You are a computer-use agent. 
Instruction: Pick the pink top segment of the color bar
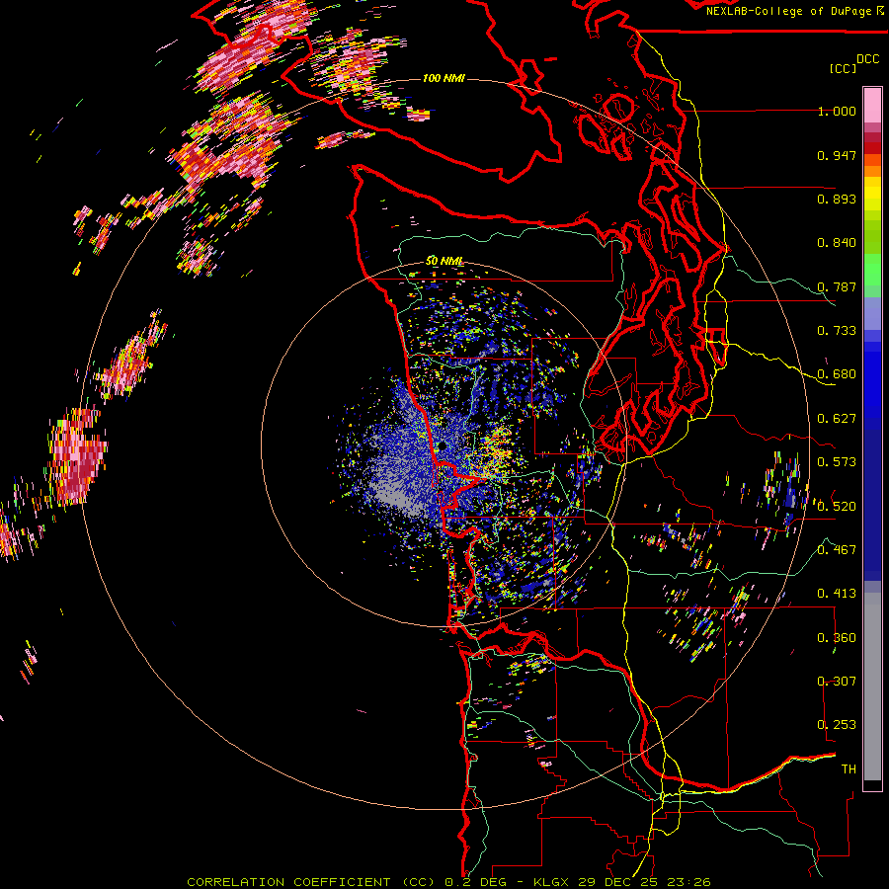click(872, 105)
